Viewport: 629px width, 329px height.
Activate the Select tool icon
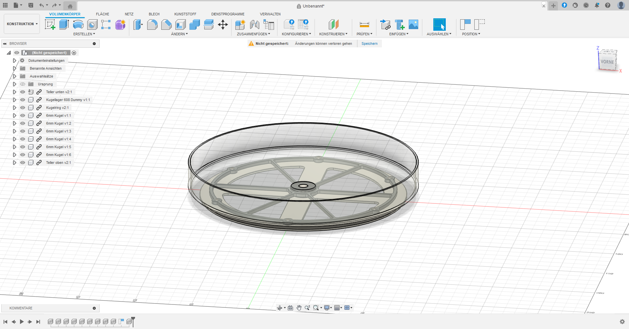(x=439, y=25)
